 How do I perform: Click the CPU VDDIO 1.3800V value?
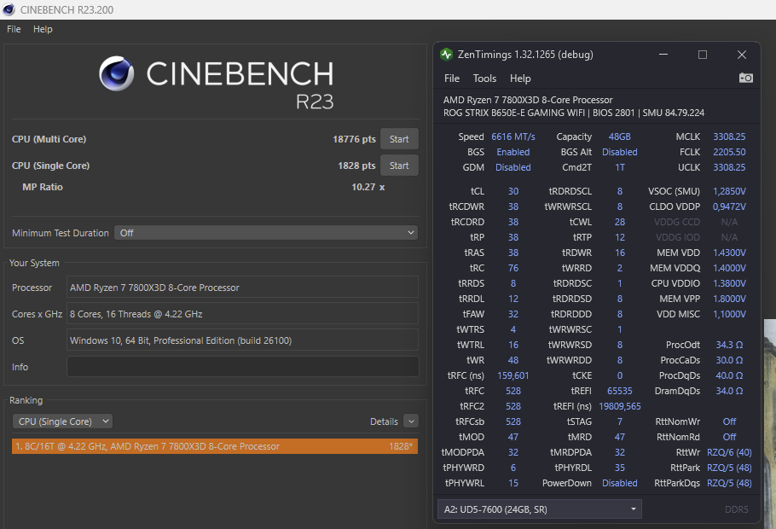click(x=729, y=283)
